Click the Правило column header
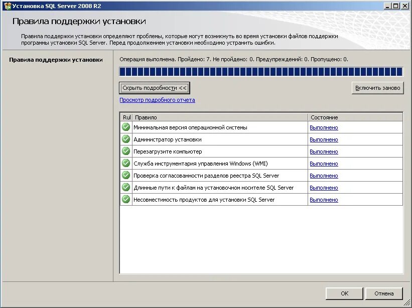412x308 pixels. (x=220, y=117)
